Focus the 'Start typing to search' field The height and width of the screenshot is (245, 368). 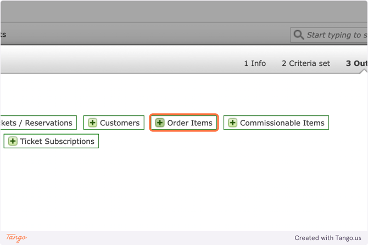pos(336,35)
